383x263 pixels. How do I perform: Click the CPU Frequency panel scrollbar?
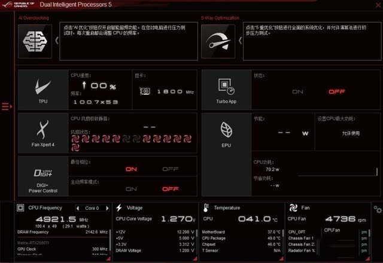[110, 240]
